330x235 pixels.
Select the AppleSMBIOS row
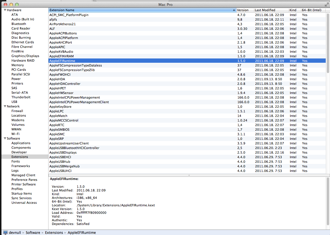tap(187, 130)
